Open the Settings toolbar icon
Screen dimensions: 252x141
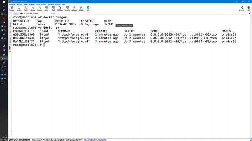(81, 8)
